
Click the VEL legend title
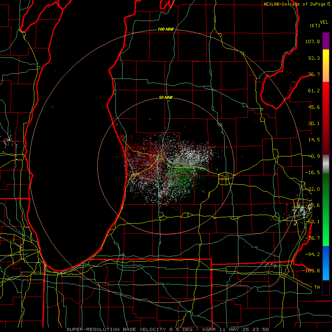[324, 22]
